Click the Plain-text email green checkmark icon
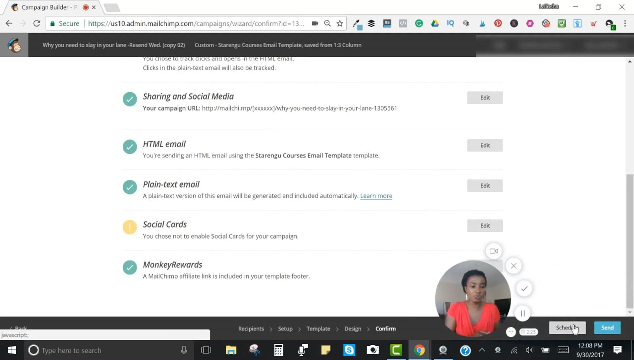The height and width of the screenshot is (360, 634). click(x=130, y=187)
